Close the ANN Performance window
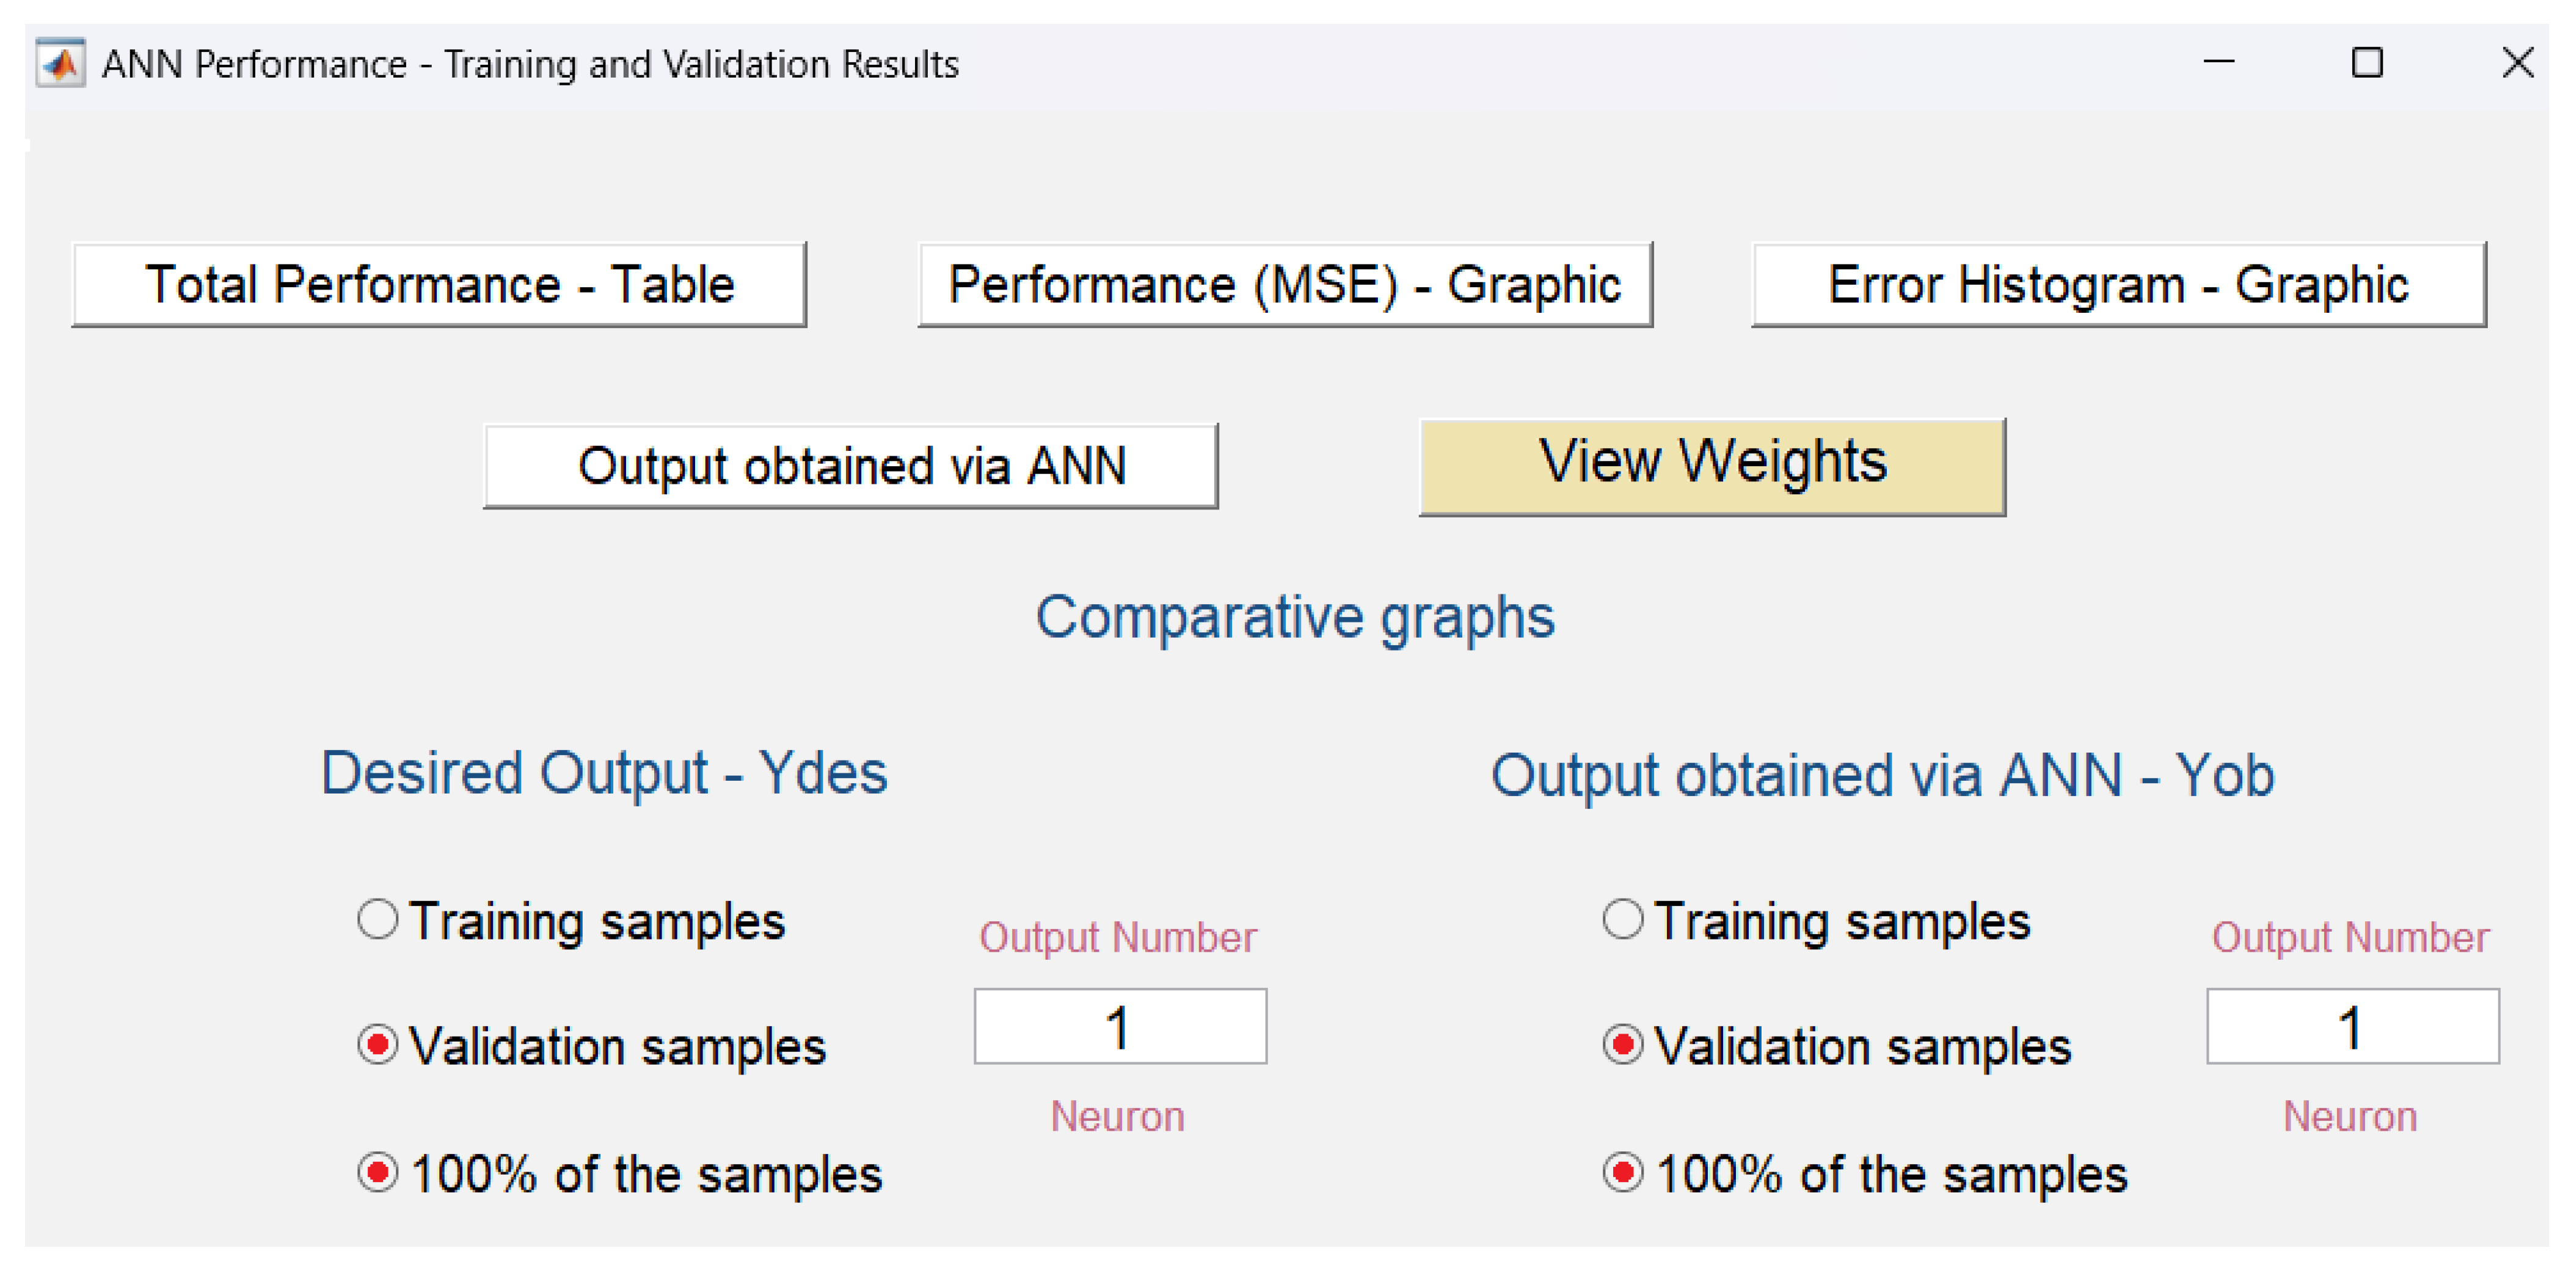This screenshot has height=1270, width=2566. pos(2517,63)
